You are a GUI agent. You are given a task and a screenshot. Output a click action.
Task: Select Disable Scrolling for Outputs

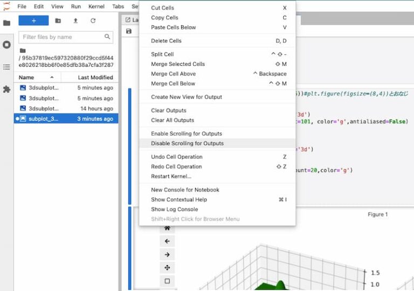pos(187,143)
